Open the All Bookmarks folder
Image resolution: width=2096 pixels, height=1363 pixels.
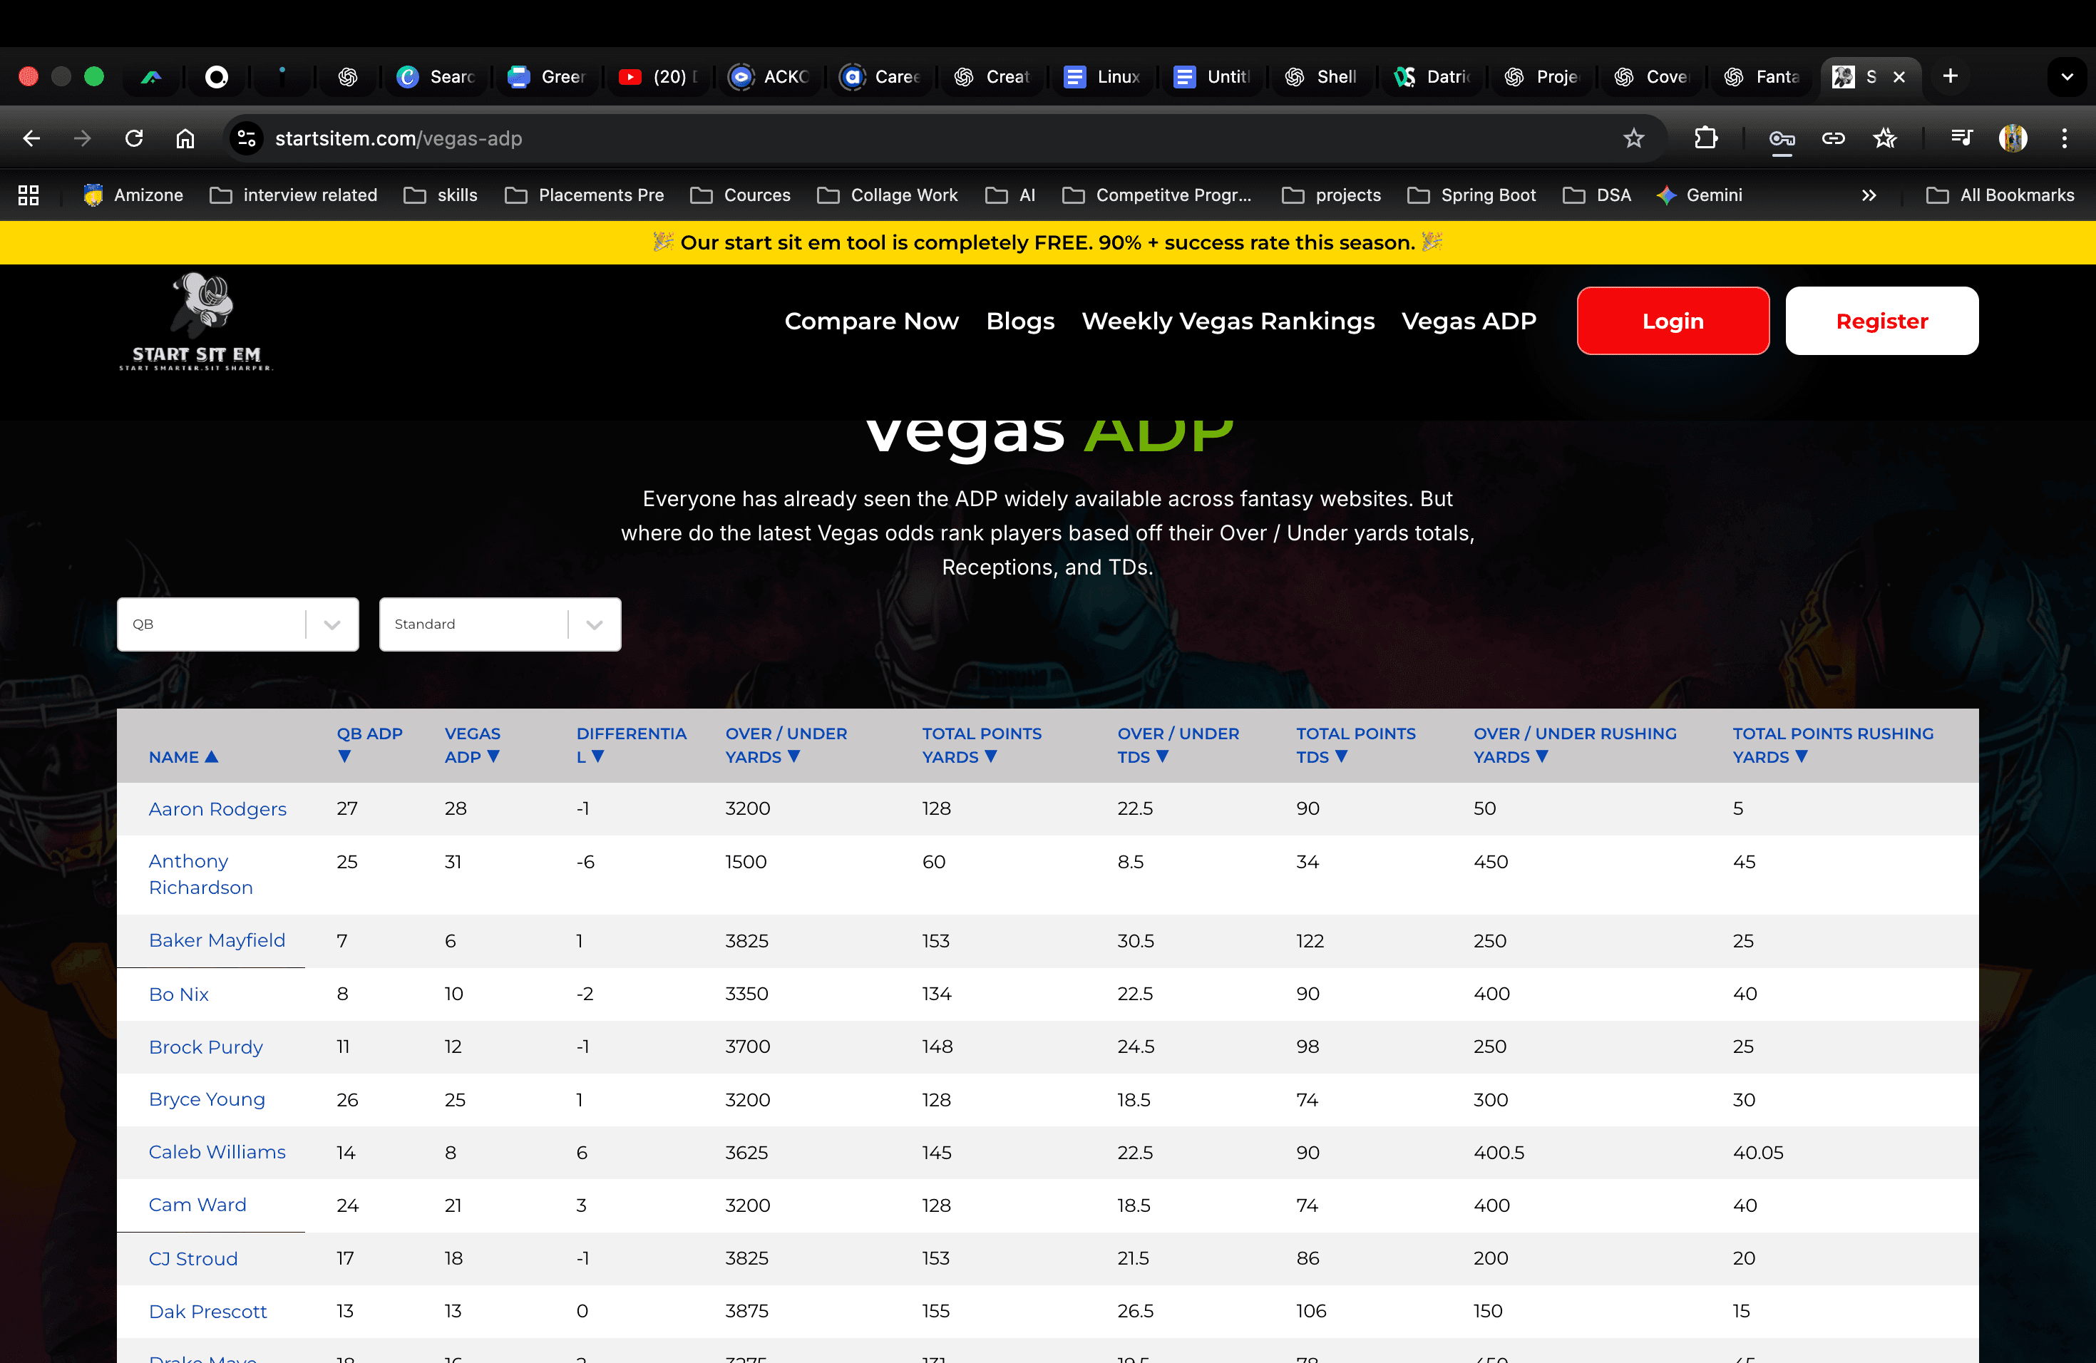pos(2000,195)
